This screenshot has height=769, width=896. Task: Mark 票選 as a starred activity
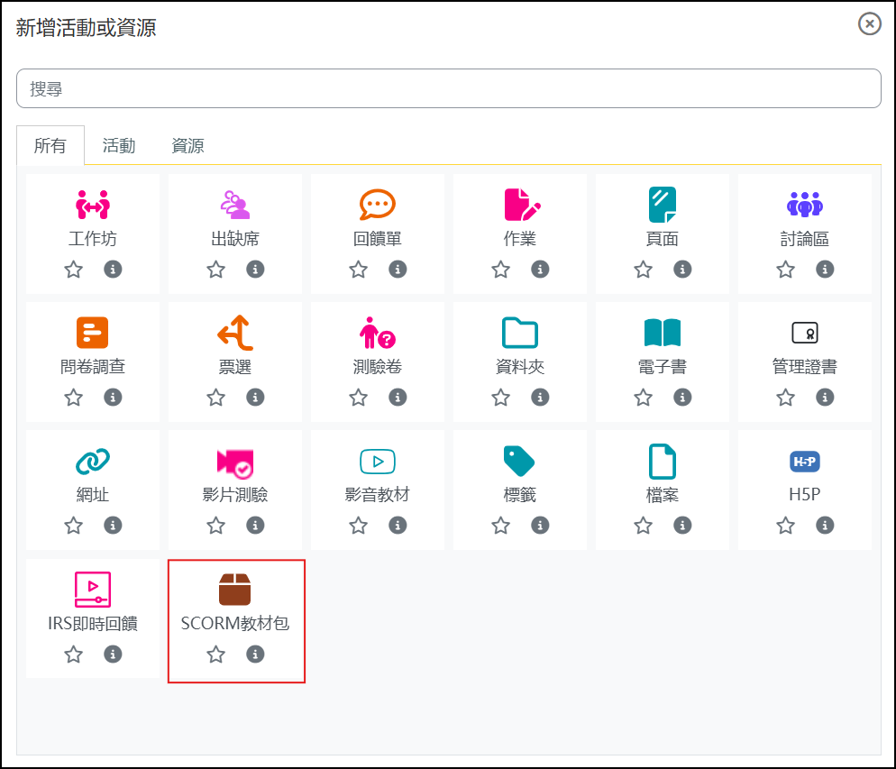216,397
